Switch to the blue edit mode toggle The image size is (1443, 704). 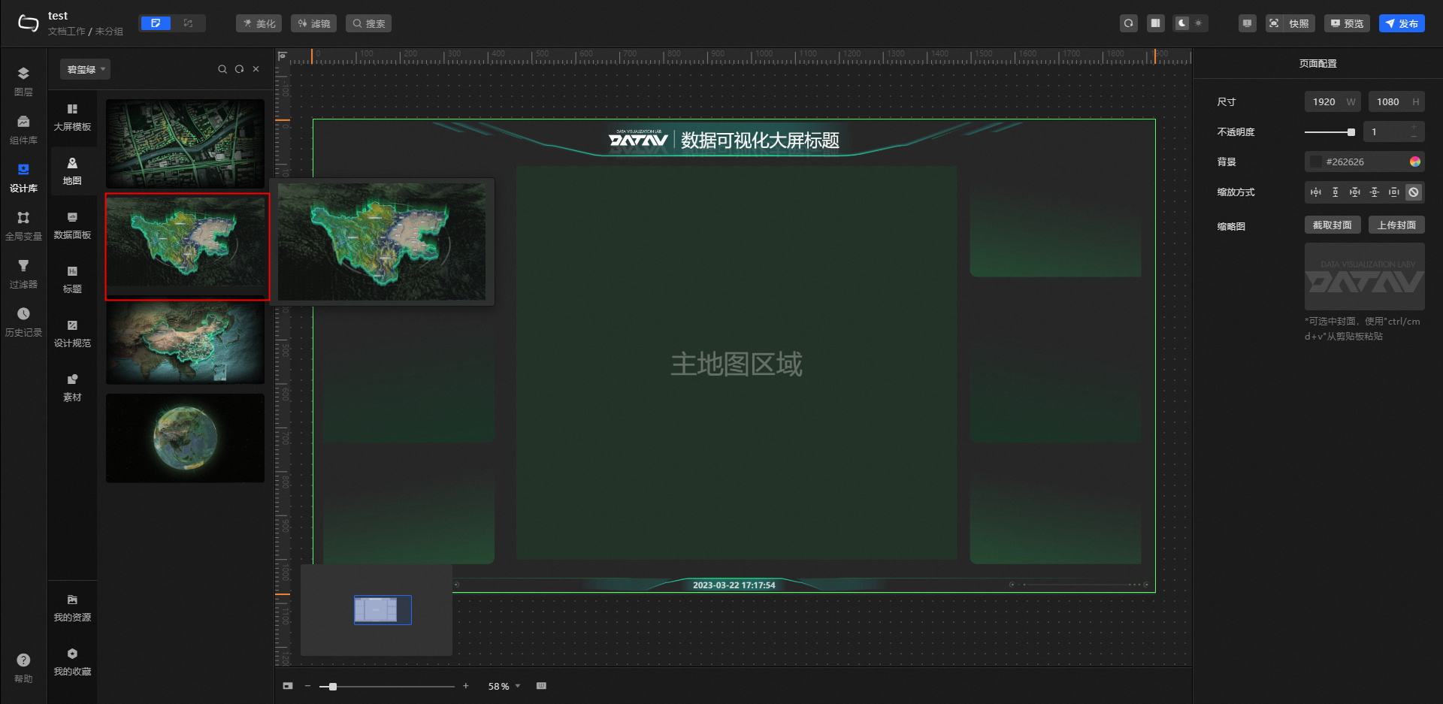(156, 23)
